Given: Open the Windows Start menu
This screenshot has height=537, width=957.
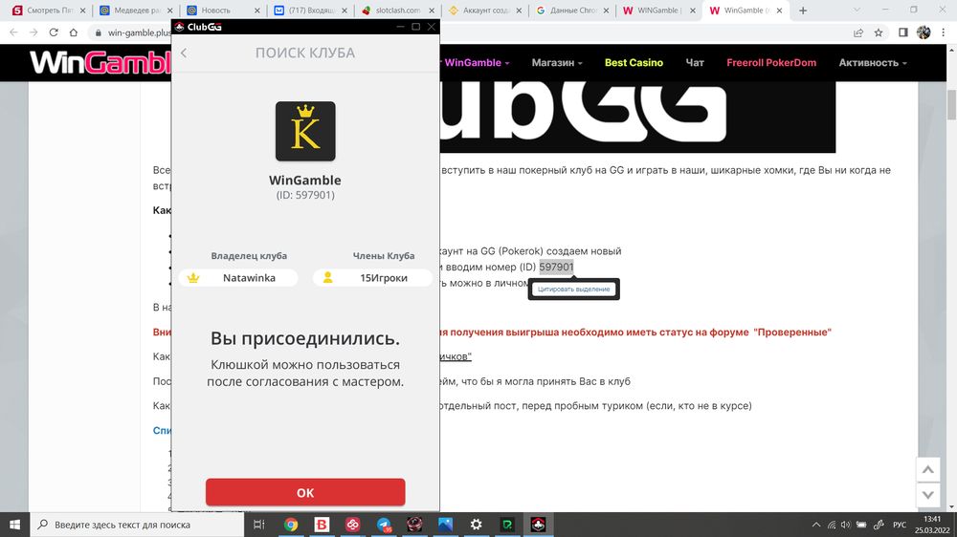Looking at the screenshot, I should click(14, 525).
